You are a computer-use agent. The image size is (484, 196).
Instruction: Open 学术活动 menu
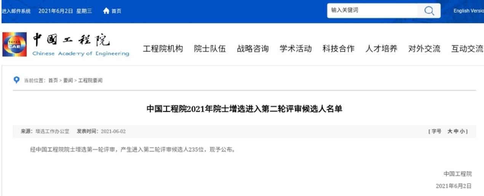click(x=296, y=49)
